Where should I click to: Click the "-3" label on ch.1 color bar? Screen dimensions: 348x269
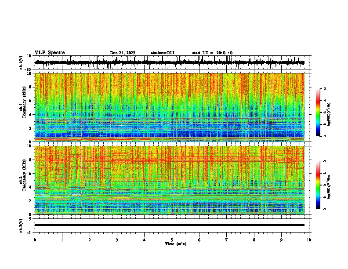pyautogui.click(x=324, y=88)
